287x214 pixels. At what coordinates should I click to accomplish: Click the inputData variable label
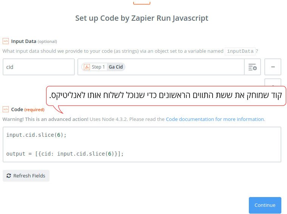pos(240,51)
